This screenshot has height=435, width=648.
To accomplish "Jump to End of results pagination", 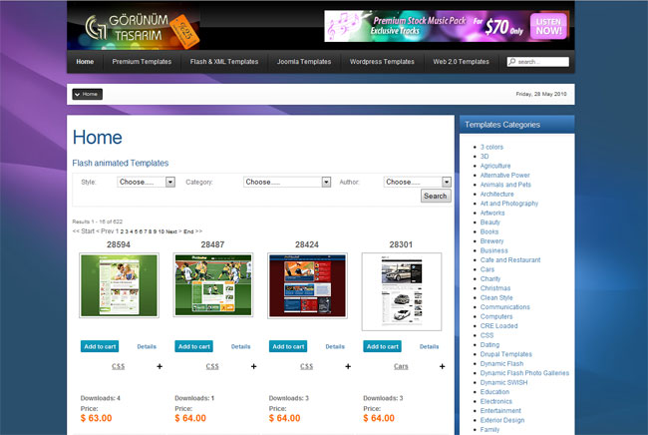I will coord(188,231).
